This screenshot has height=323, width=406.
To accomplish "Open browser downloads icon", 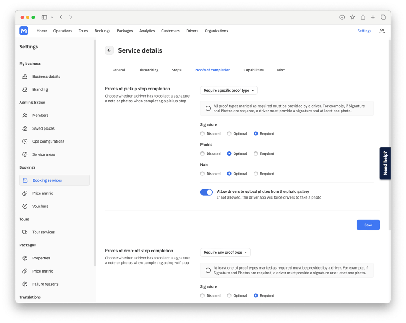I will 342,17.
